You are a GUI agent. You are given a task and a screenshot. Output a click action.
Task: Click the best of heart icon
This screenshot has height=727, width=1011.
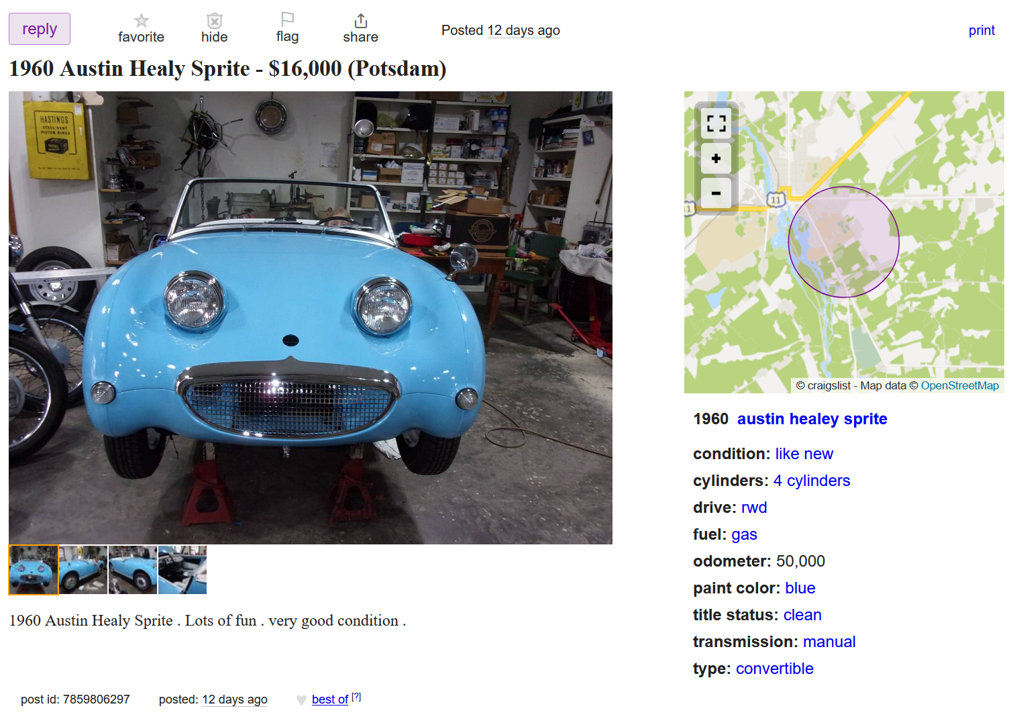[301, 700]
